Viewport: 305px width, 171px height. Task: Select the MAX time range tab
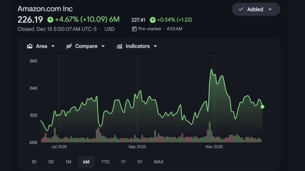coord(158,162)
